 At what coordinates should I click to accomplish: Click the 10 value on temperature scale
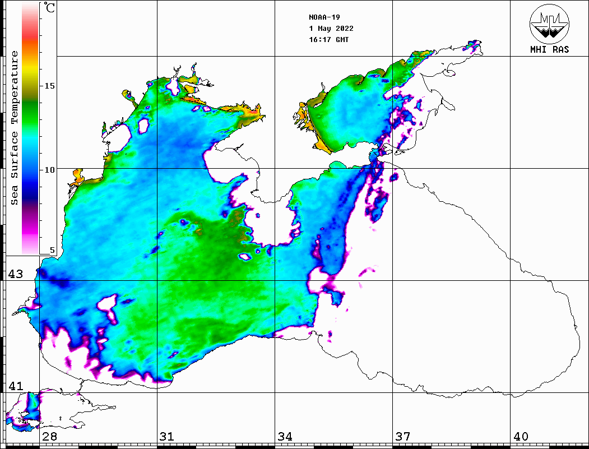coord(49,170)
